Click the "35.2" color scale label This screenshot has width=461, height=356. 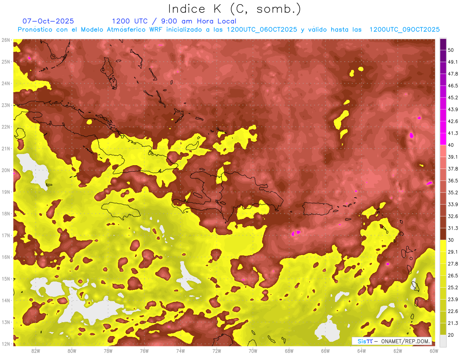[x=453, y=192]
